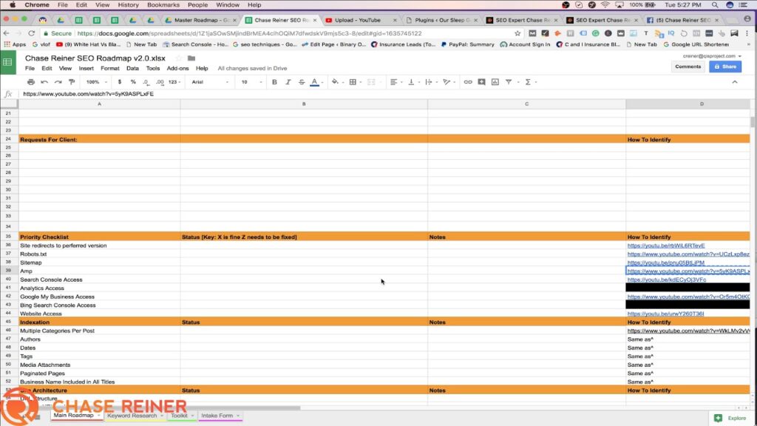This screenshot has width=757, height=426.
Task: Select the Sitemap cell
Action: click(100, 263)
